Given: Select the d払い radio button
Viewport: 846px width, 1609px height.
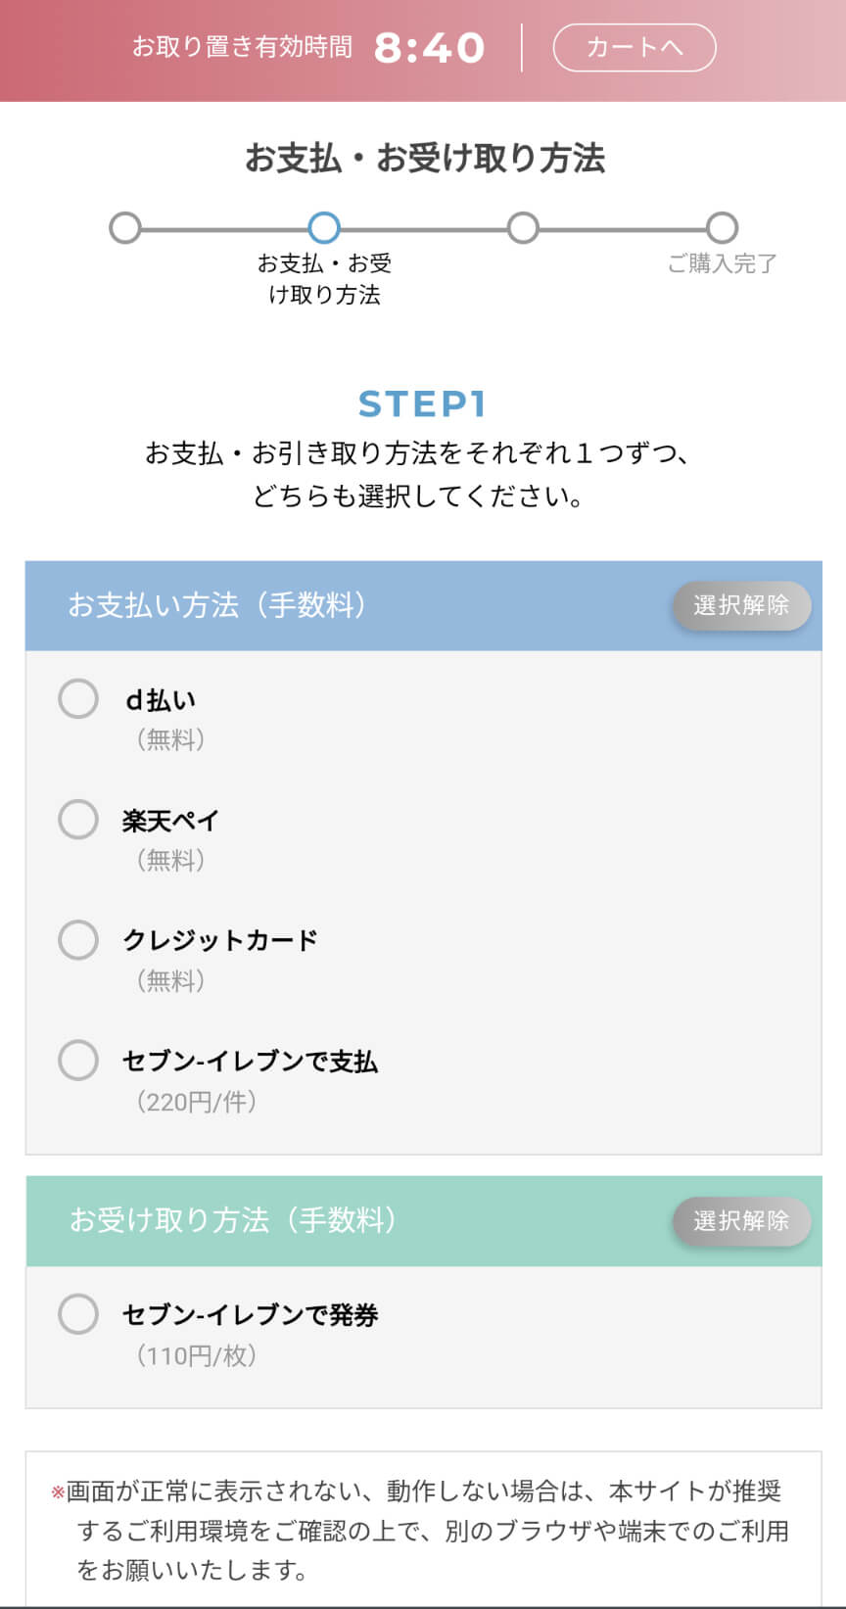Looking at the screenshot, I should click(78, 699).
